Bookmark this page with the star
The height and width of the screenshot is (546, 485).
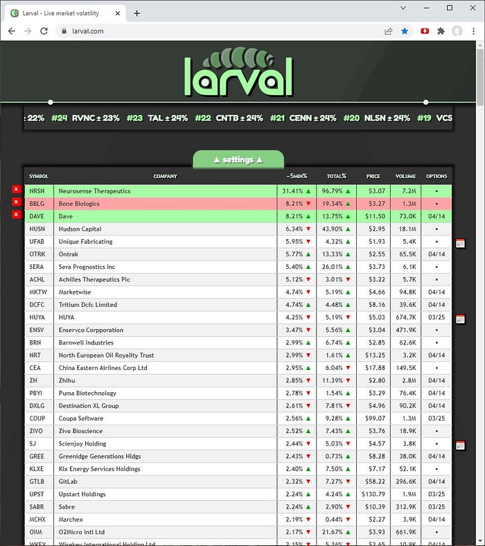tap(405, 31)
